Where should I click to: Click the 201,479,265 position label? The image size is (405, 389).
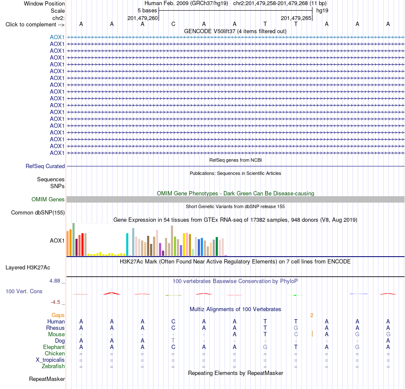296,18
